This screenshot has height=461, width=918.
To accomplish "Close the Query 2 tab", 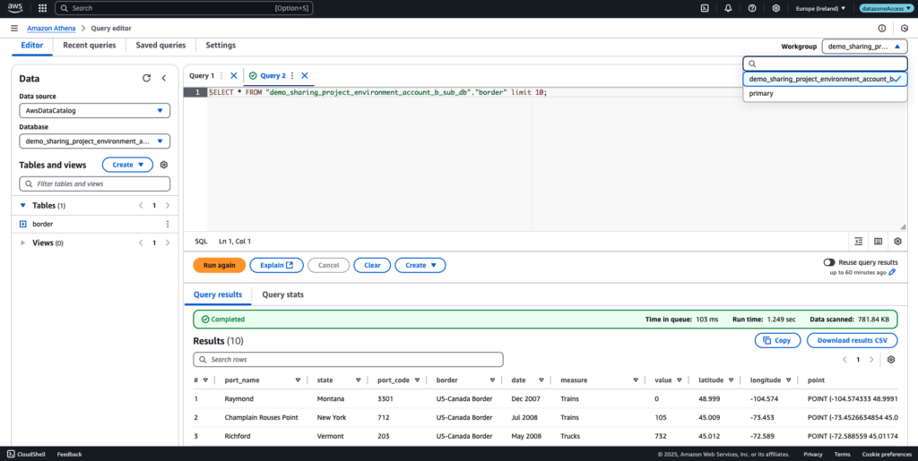I will pyautogui.click(x=305, y=75).
